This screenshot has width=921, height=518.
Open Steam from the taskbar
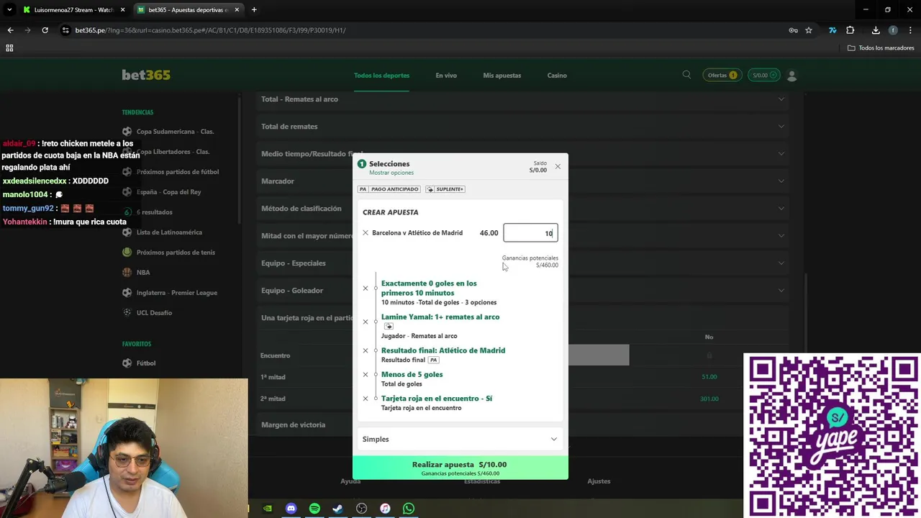tap(337, 509)
